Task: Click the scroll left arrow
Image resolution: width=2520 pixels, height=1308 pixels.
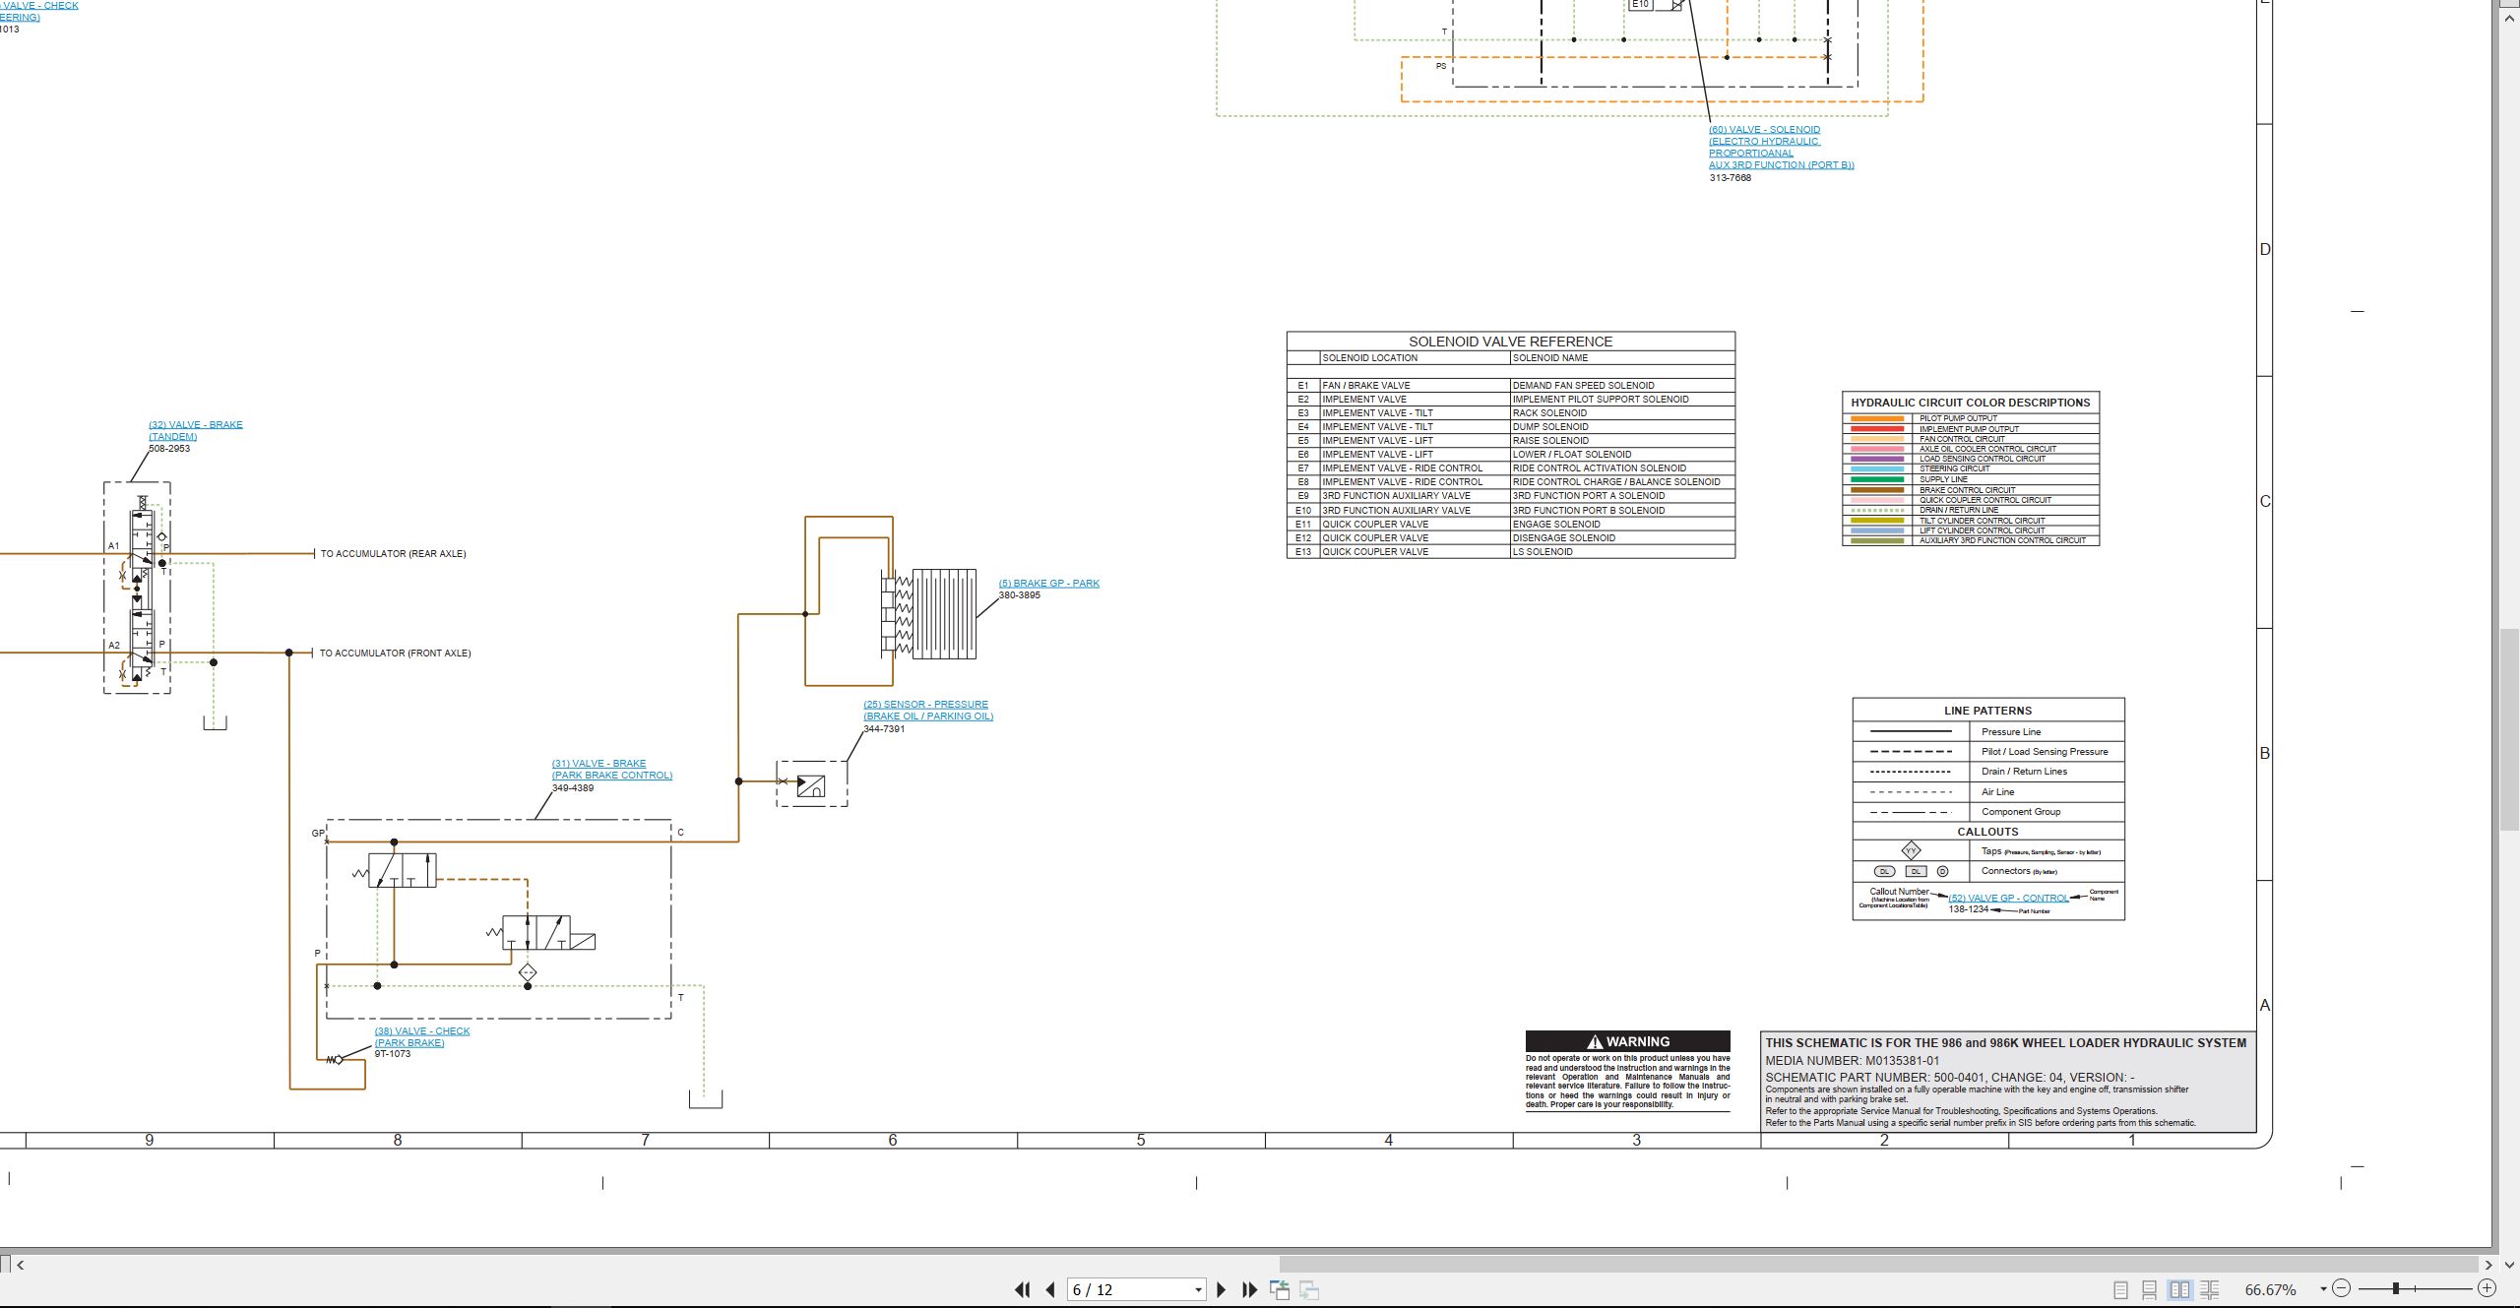Action: [x=21, y=1265]
